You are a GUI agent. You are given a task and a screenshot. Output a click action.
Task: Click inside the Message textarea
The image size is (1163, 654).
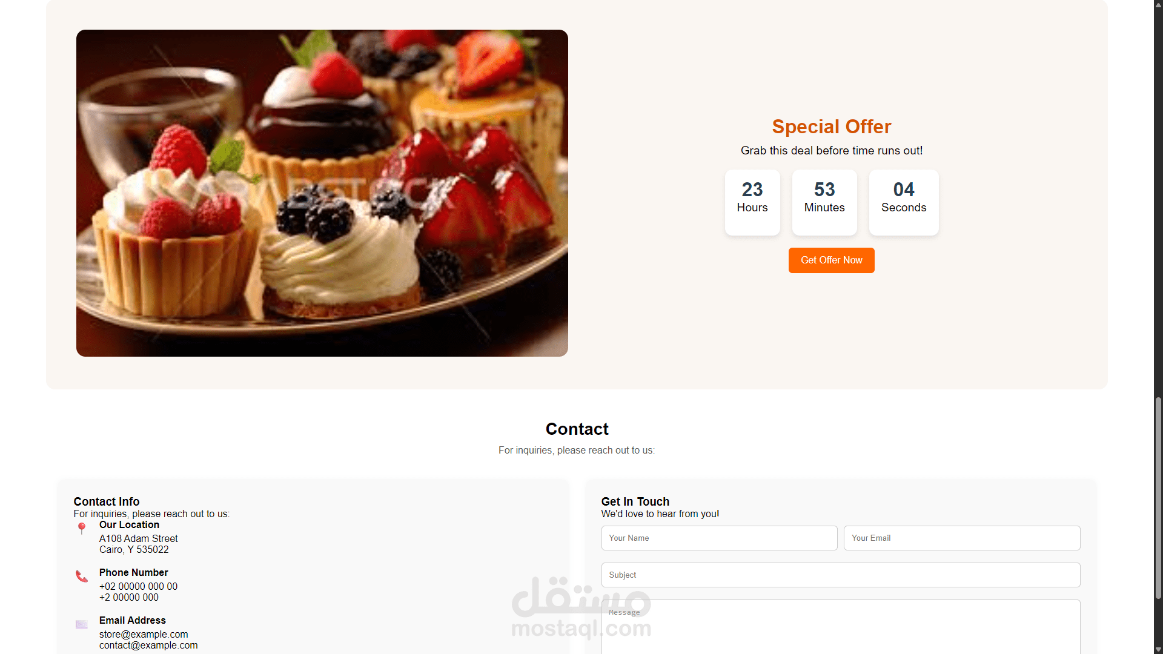pyautogui.click(x=841, y=627)
